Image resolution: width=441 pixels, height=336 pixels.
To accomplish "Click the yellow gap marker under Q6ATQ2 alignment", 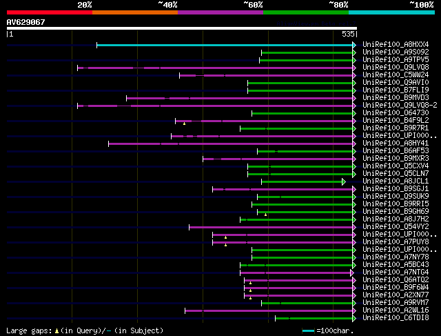I will point(250,283).
